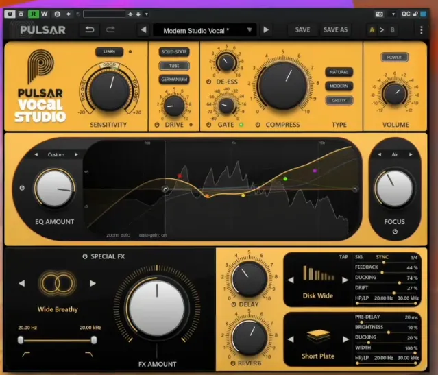Toggle the EQ AMOUNT power switch
438x375 pixels.
(x=22, y=188)
